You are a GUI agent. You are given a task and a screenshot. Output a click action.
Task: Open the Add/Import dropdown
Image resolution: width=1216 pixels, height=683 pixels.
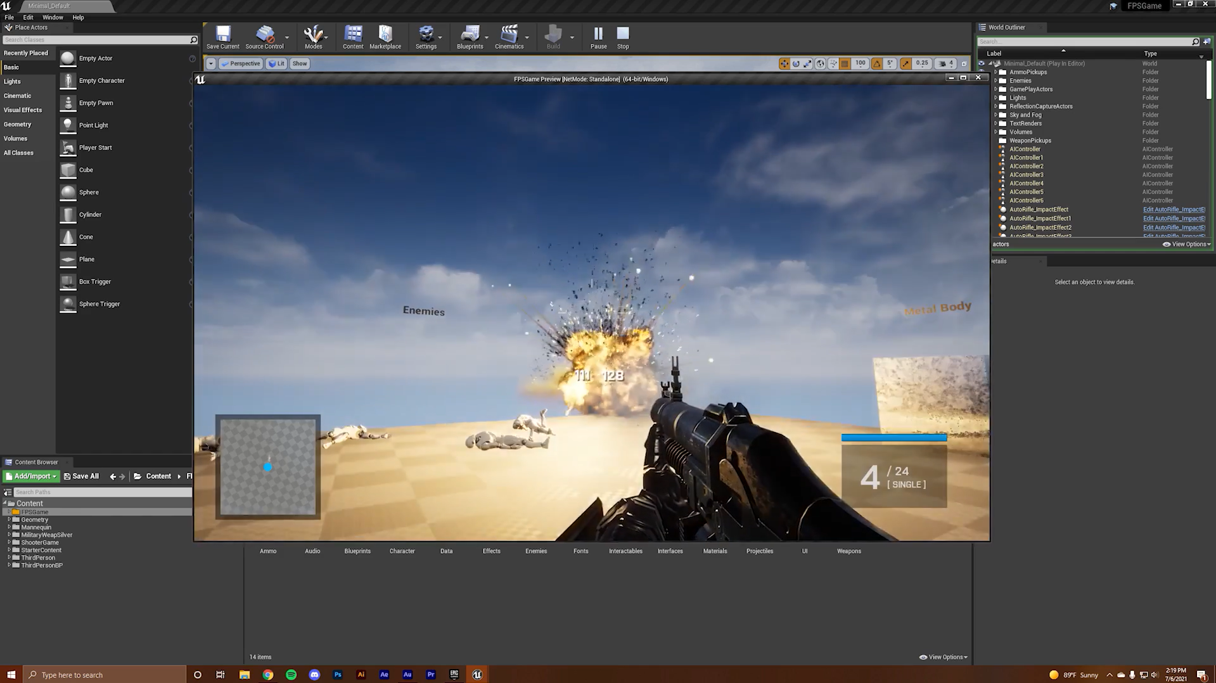pos(31,476)
